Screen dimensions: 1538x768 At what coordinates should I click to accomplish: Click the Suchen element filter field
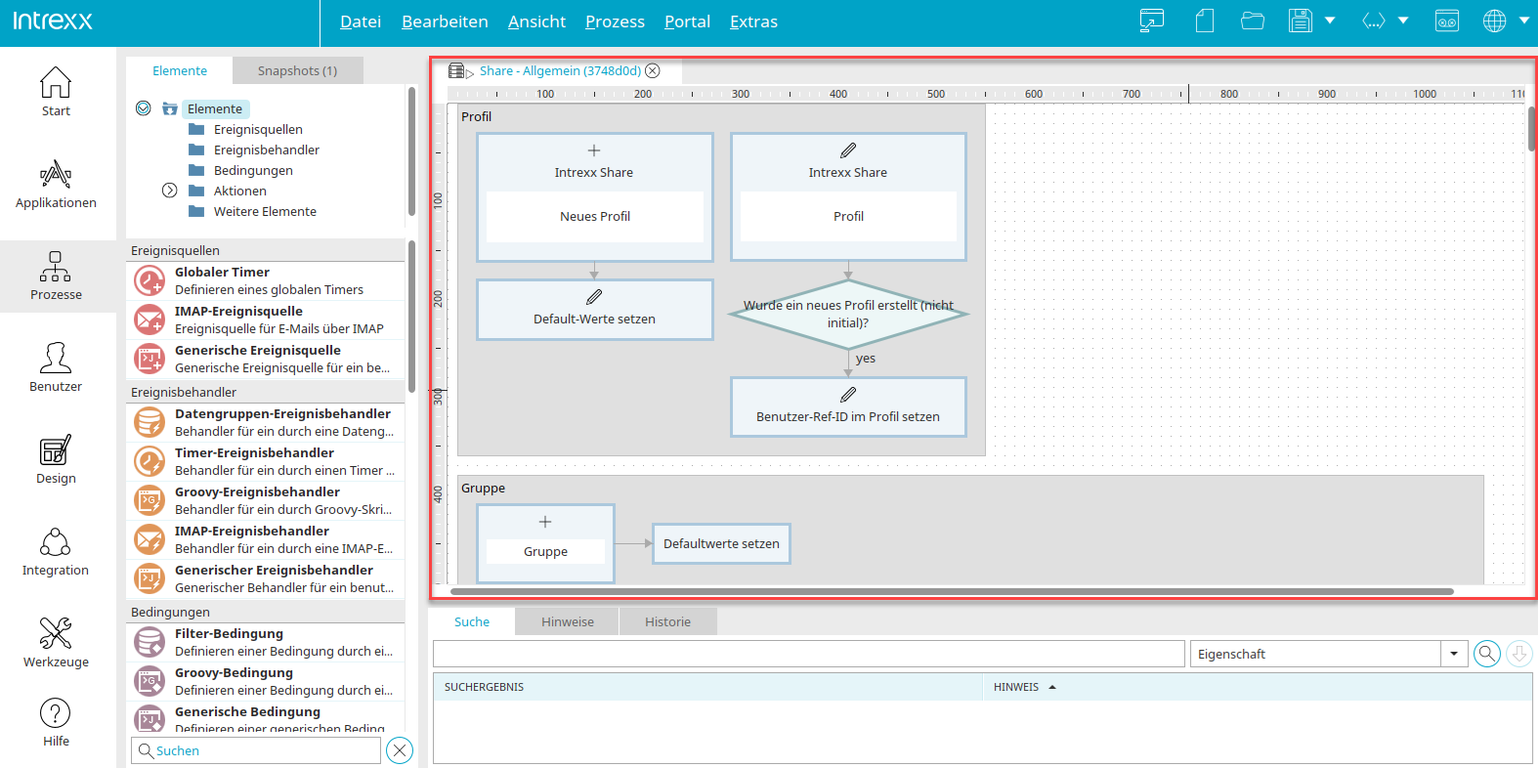(x=256, y=750)
